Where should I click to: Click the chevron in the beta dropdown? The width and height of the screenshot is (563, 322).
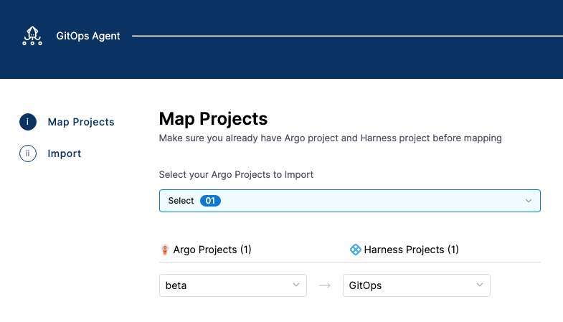click(x=296, y=285)
